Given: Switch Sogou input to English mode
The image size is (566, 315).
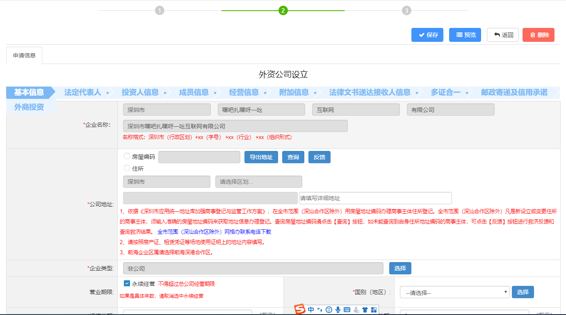Looking at the screenshot, I should (311, 310).
